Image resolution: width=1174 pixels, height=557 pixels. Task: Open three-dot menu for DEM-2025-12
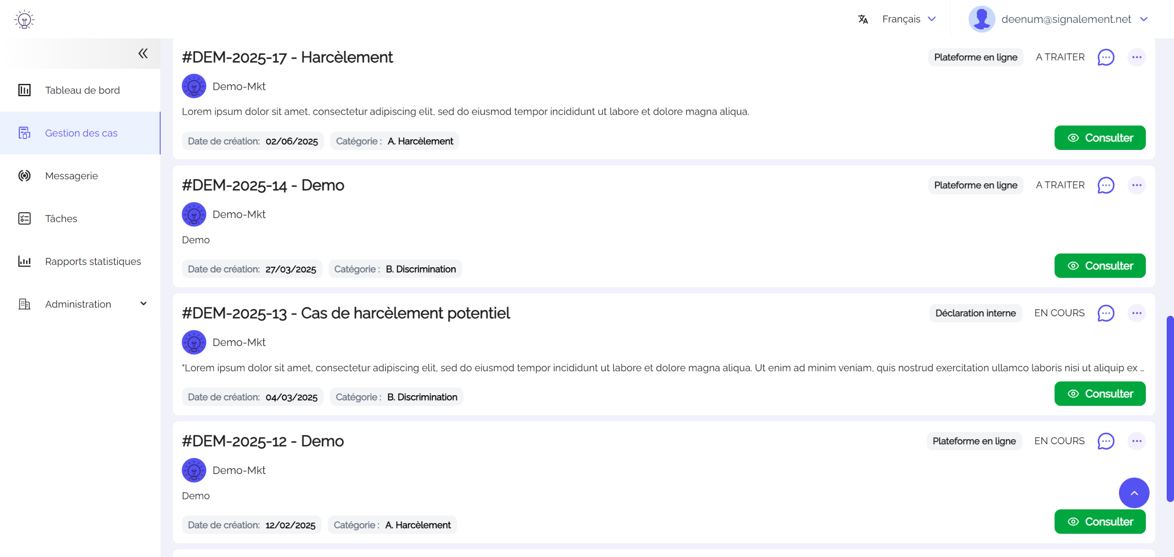(x=1136, y=441)
